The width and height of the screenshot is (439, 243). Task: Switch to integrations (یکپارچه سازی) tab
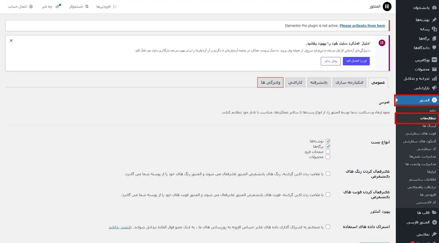point(349,82)
